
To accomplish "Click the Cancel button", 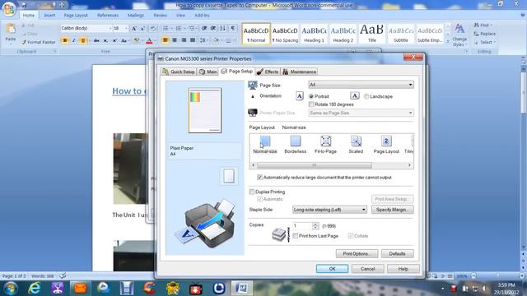I will tap(368, 269).
